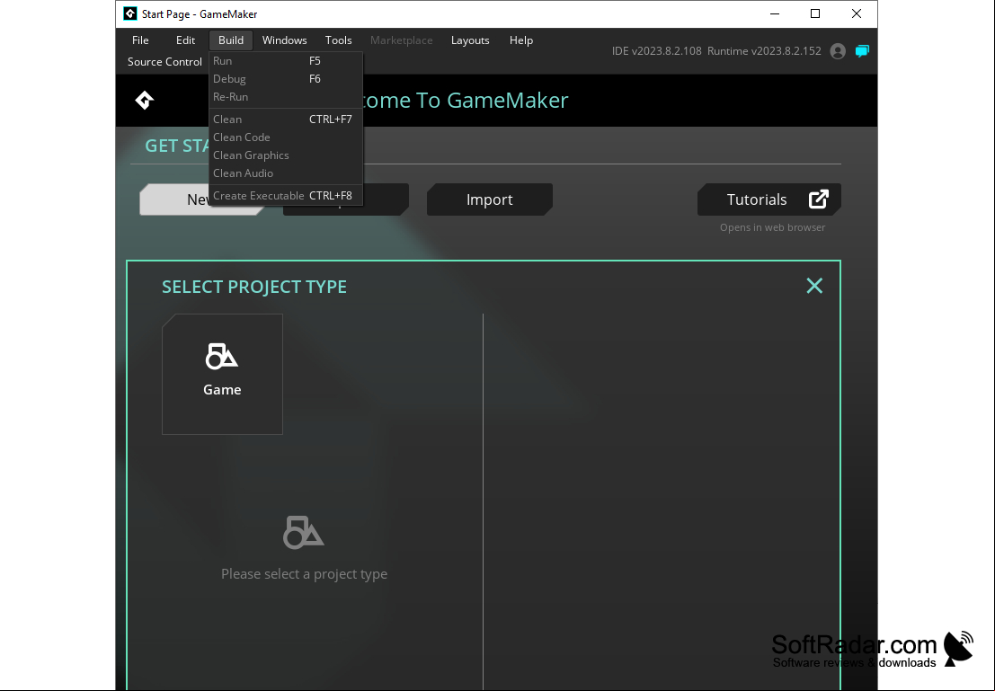Choose Run from the Build menu
This screenshot has width=995, height=691.
click(x=286, y=61)
